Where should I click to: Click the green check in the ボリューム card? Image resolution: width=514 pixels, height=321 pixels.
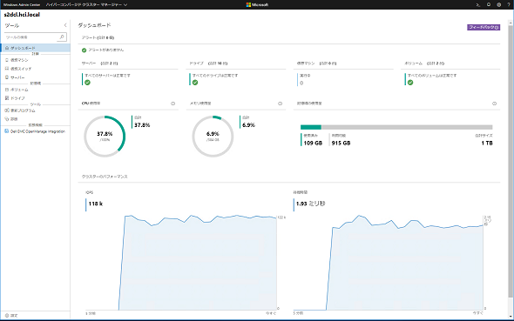click(410, 83)
